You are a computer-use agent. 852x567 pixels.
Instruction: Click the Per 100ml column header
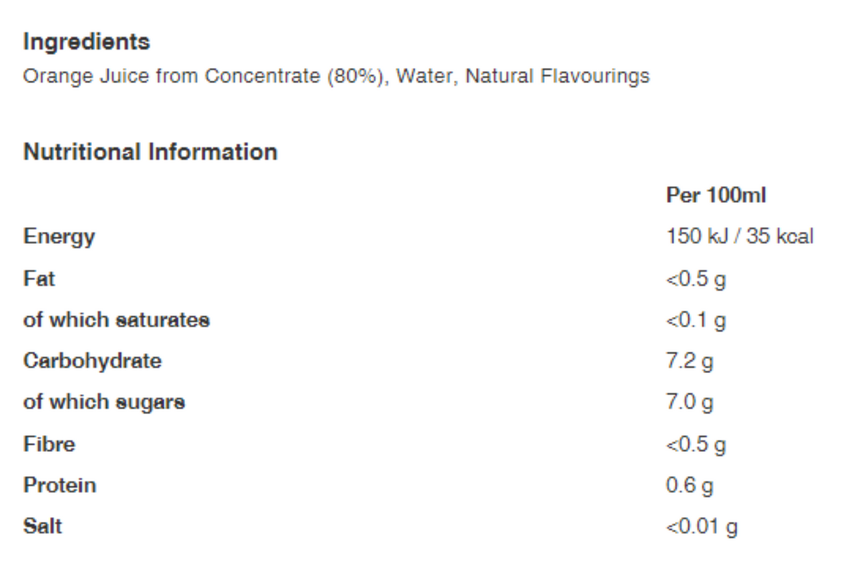(x=716, y=195)
